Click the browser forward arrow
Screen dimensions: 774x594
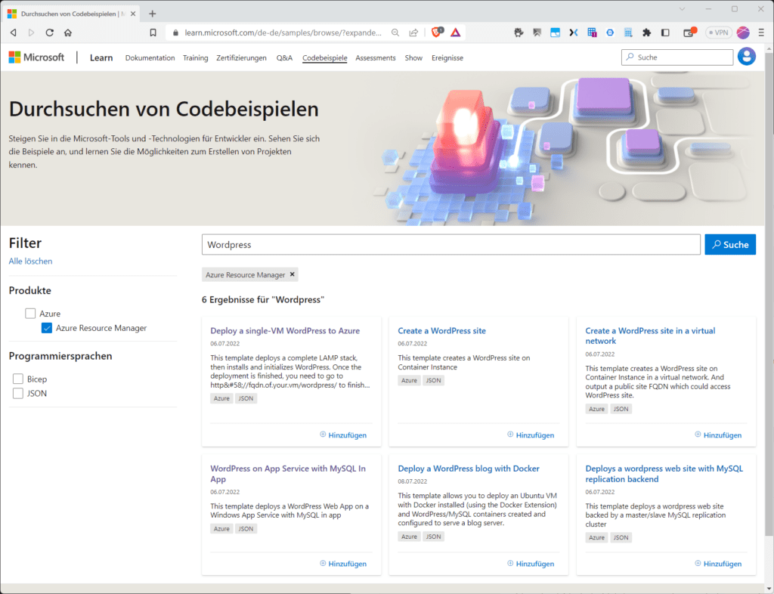(x=31, y=32)
